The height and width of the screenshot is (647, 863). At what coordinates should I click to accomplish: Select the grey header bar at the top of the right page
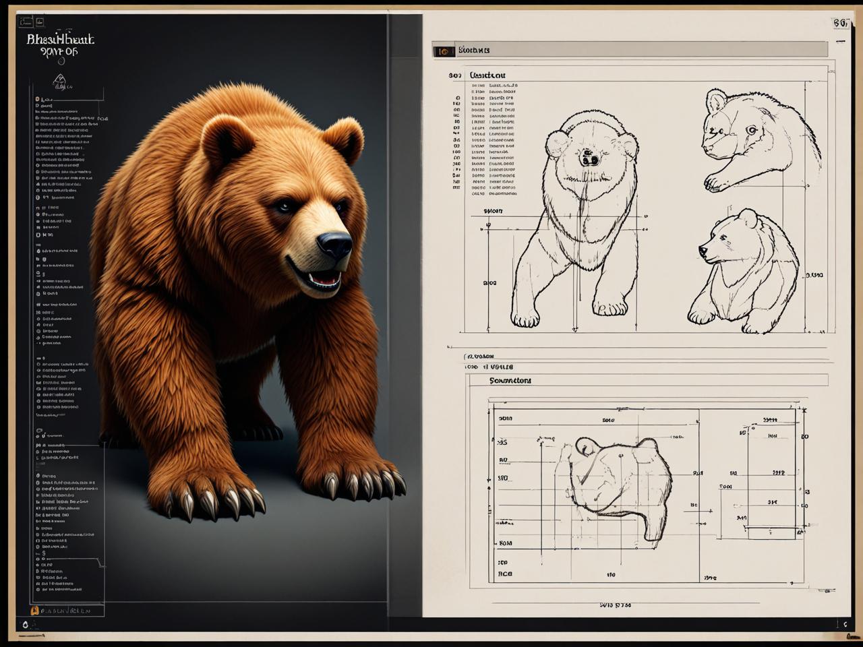pyautogui.click(x=630, y=50)
